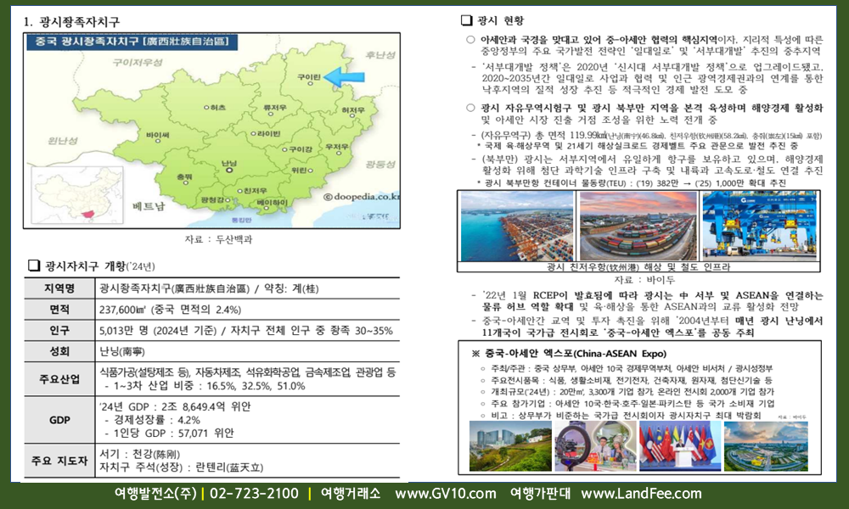Click the population value '5,013만 명' cell
The height and width of the screenshot is (509, 849).
[x=248, y=330]
